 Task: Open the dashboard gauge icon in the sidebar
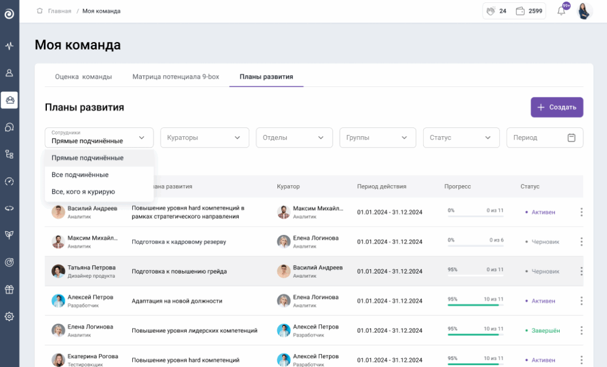tap(9, 181)
